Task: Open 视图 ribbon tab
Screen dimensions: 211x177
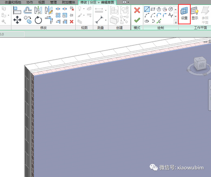Action: pos(41,2)
